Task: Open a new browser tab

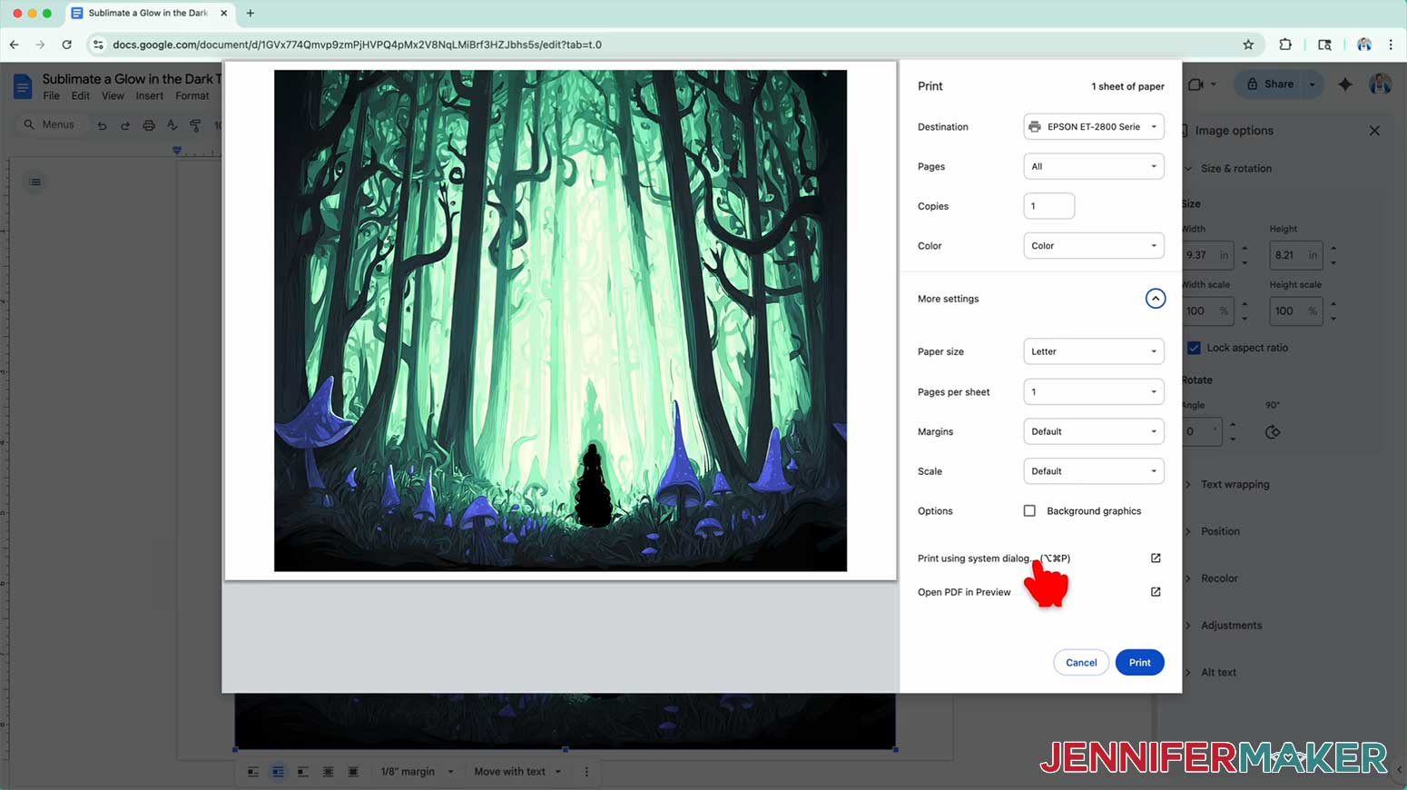Action: click(x=251, y=13)
